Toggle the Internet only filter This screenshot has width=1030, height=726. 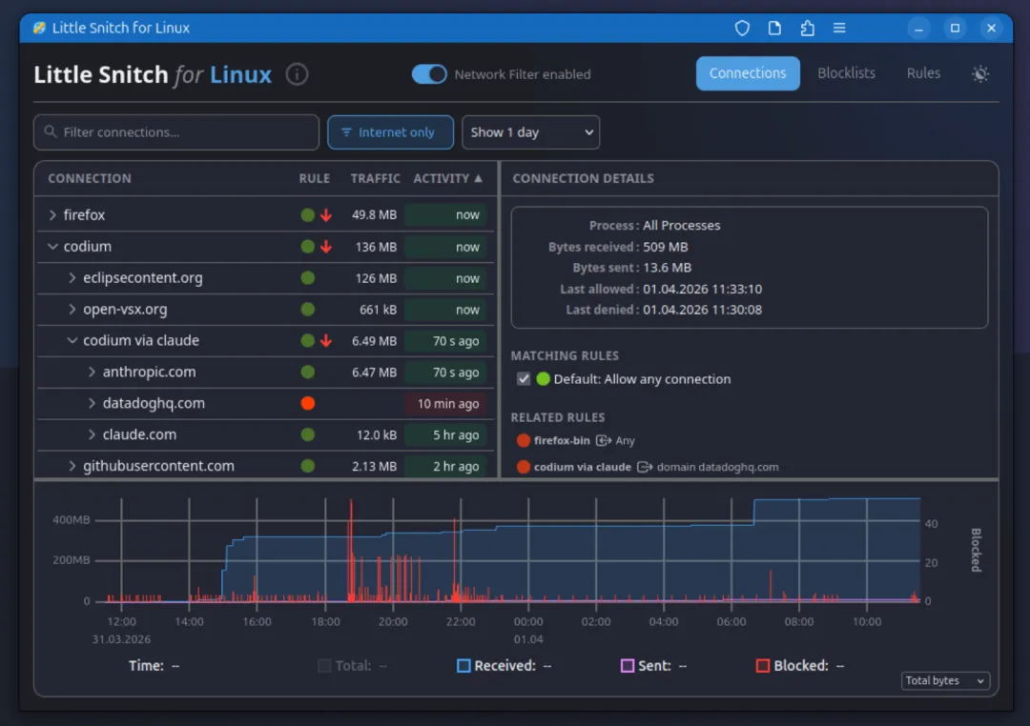(x=390, y=131)
